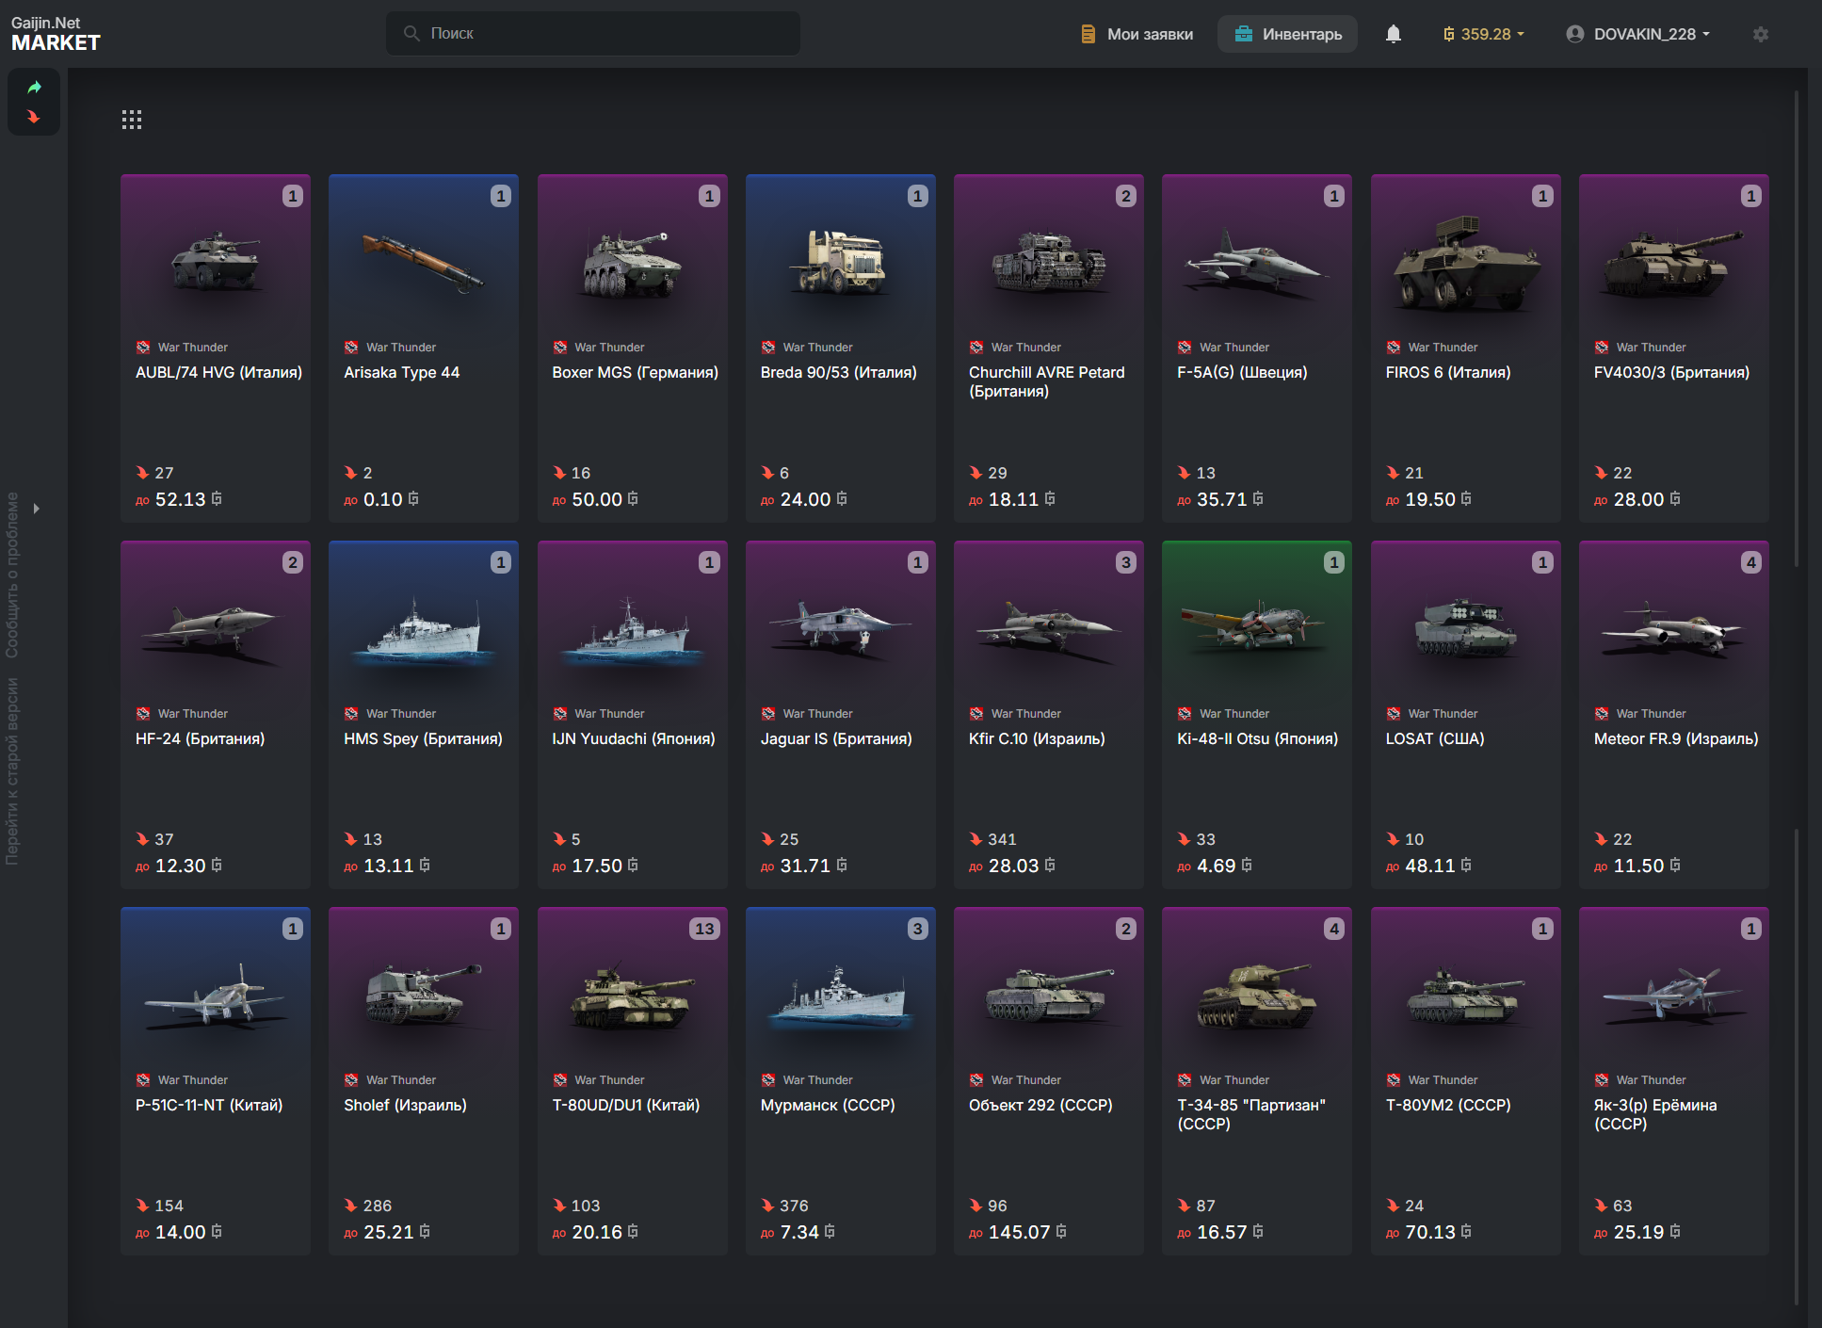
Task: Open T-80UD/DU1 (Китай) tank image
Action: click(633, 995)
